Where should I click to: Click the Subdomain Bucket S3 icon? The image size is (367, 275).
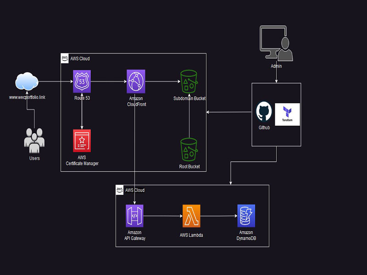(x=189, y=82)
